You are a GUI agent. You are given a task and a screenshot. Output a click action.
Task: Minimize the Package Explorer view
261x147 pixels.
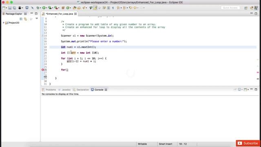(x=32, y=13)
